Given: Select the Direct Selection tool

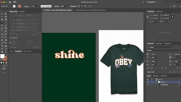Looking at the screenshot, I should pyautogui.click(x=6, y=14).
